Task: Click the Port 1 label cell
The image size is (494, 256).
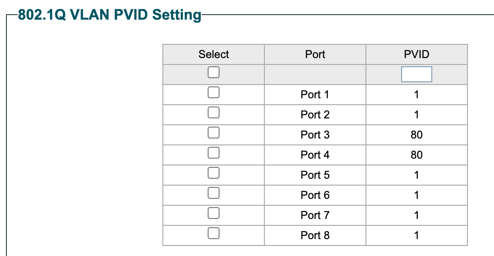Action: 315,95
